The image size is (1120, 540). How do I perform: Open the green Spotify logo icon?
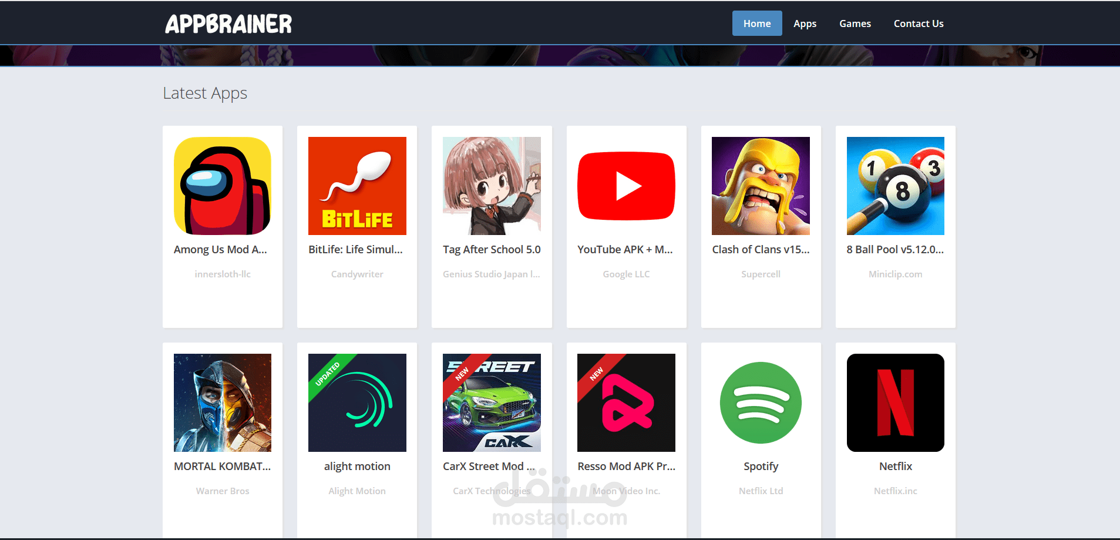pyautogui.click(x=761, y=403)
